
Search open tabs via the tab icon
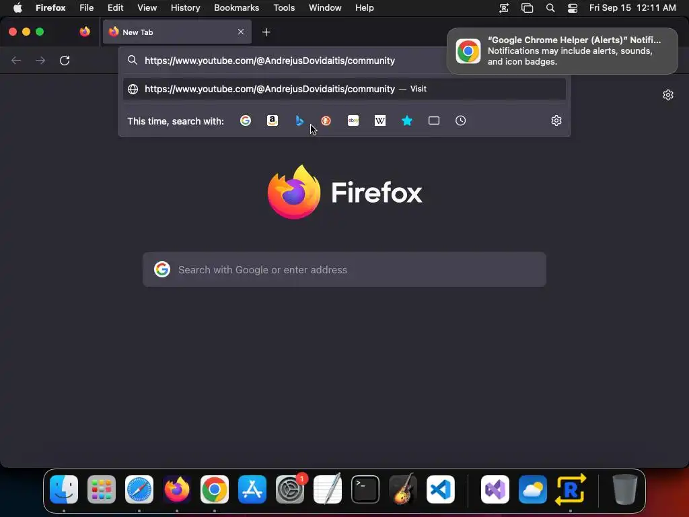pos(434,120)
